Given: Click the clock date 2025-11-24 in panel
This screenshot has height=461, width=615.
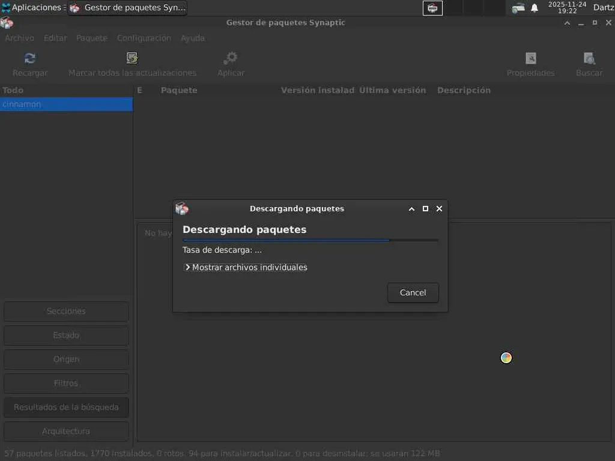Looking at the screenshot, I should (x=567, y=4).
